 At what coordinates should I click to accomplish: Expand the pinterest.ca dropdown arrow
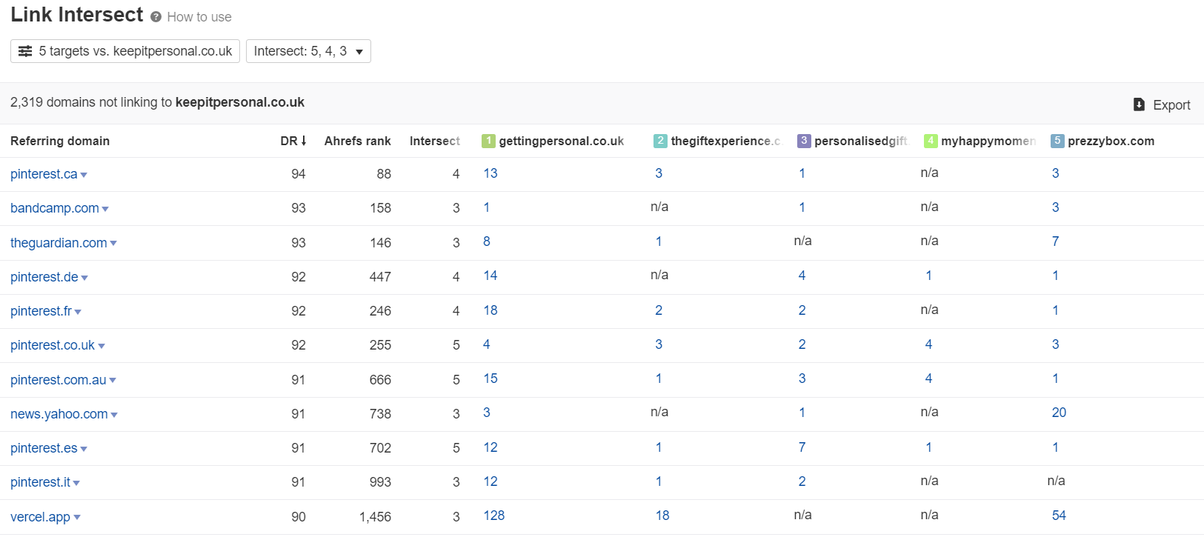click(x=84, y=175)
